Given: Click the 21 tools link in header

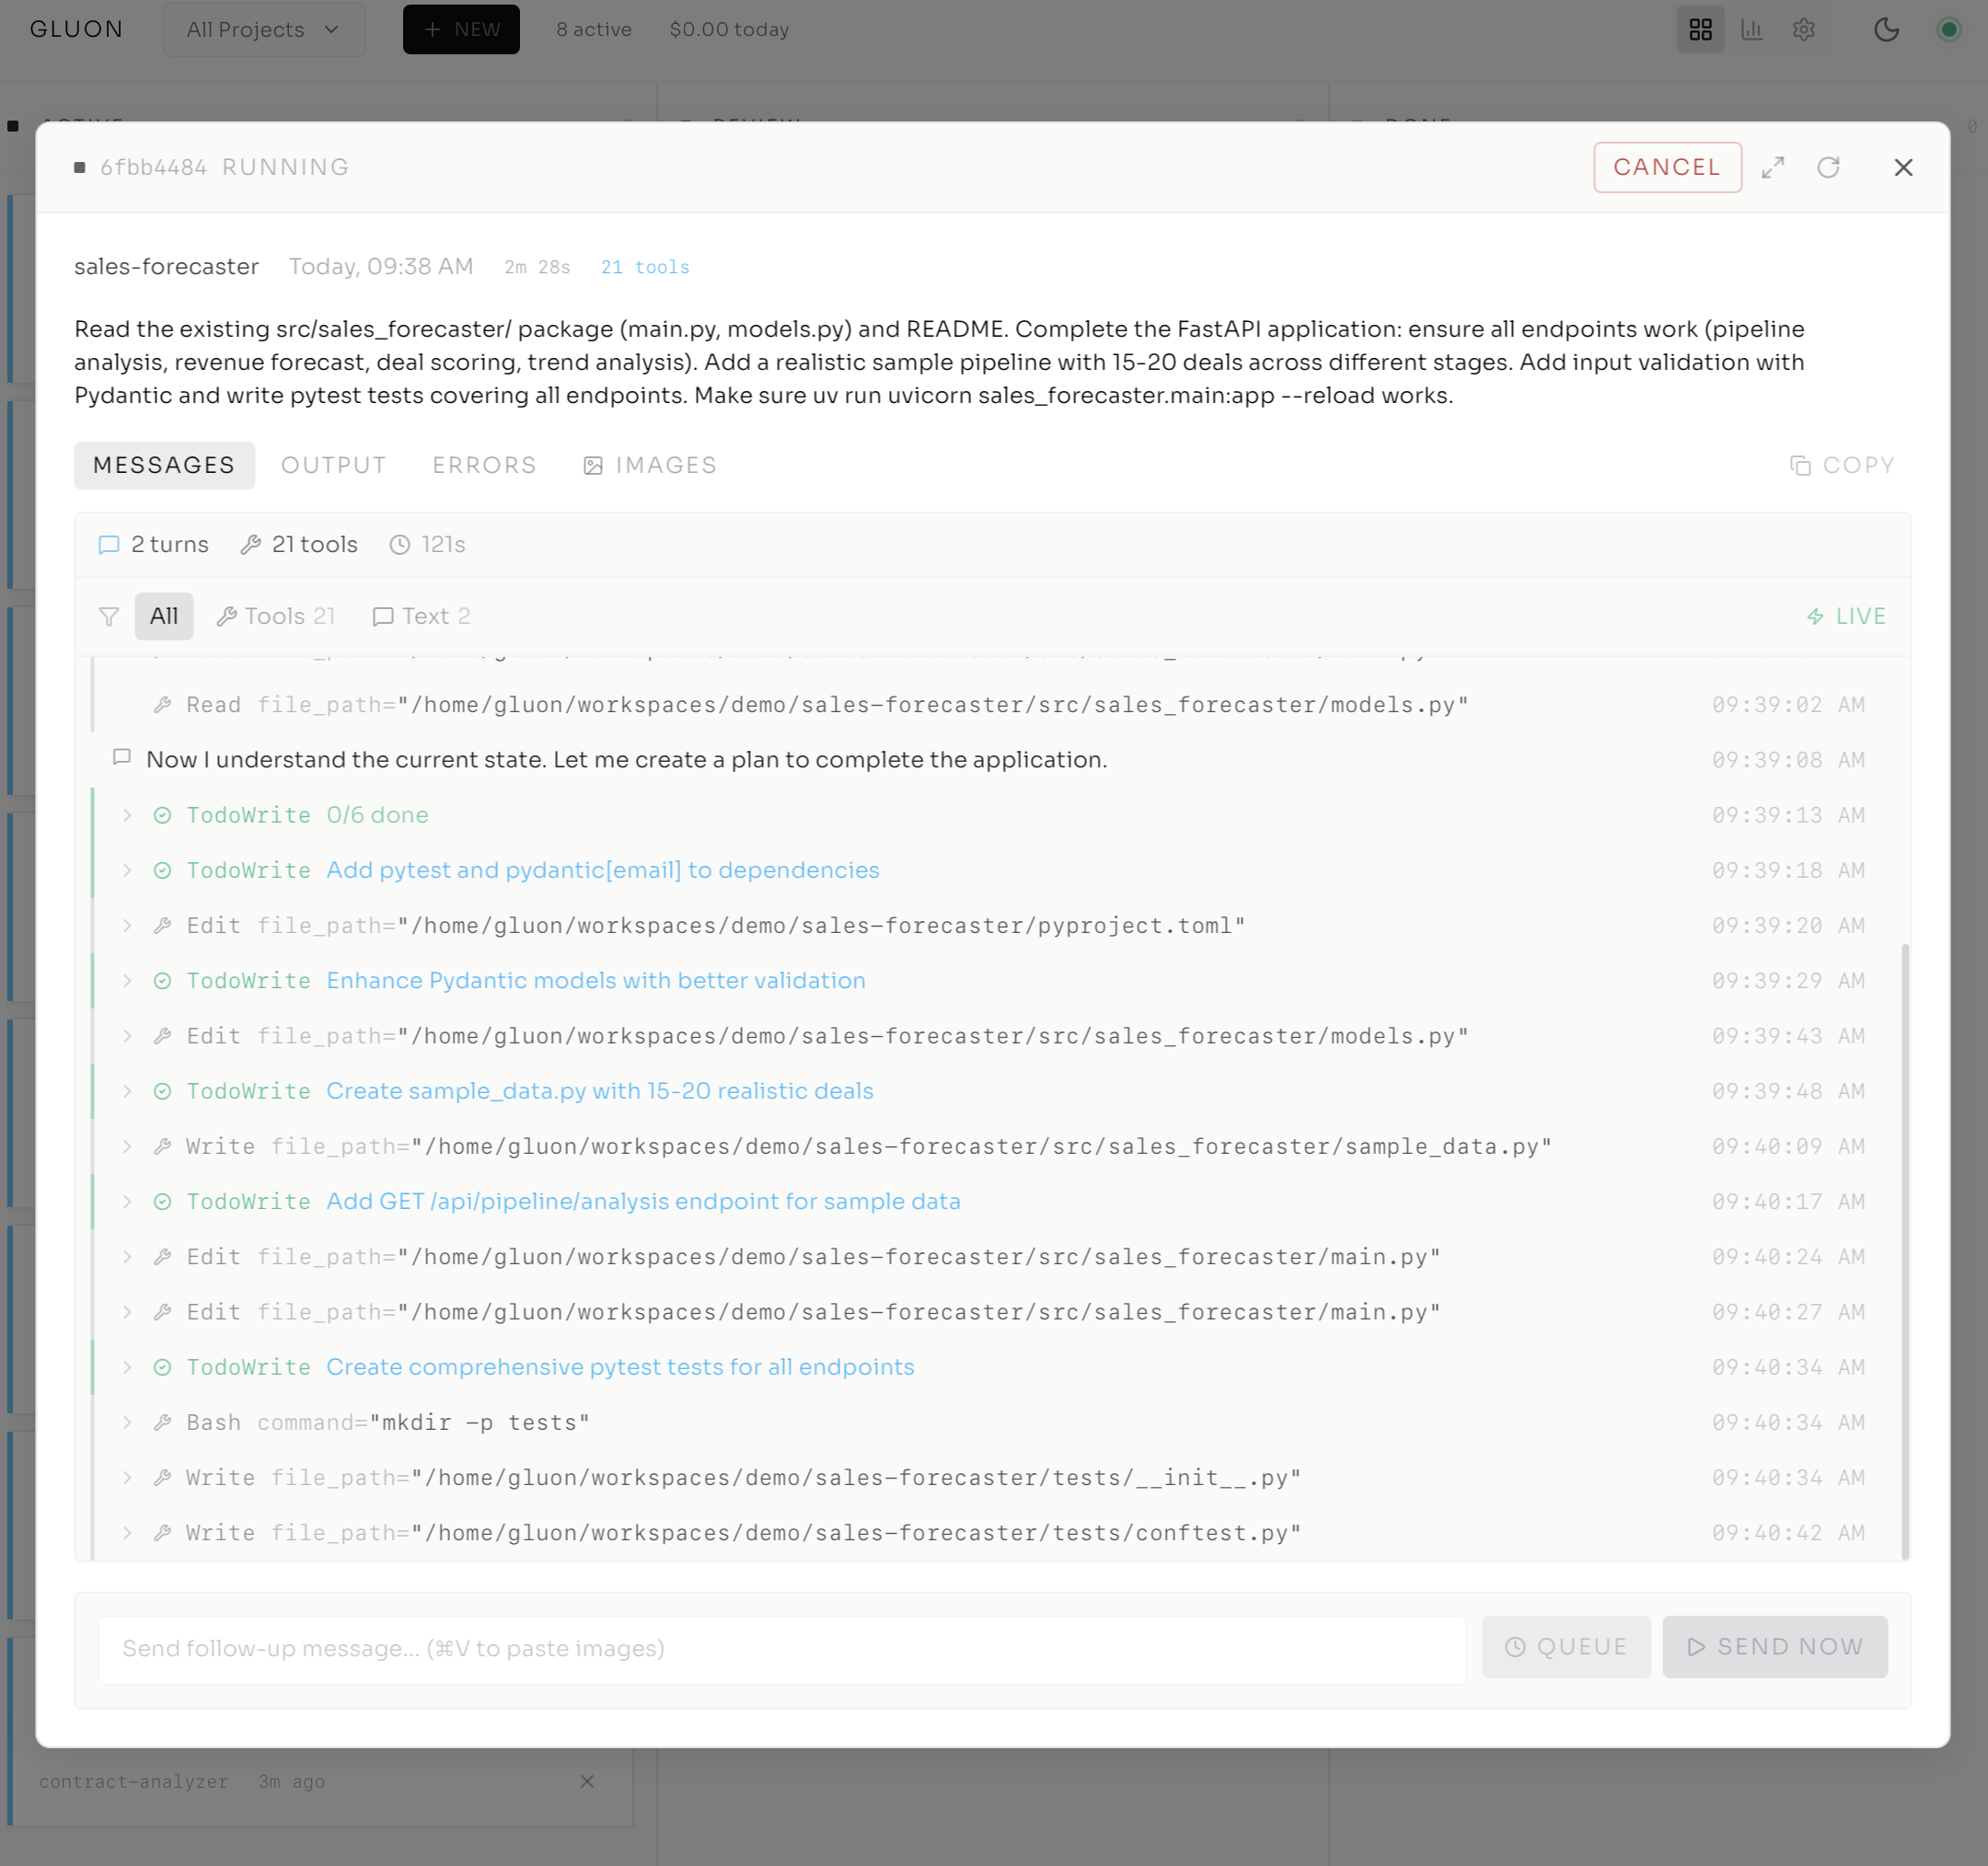Looking at the screenshot, I should 645,268.
